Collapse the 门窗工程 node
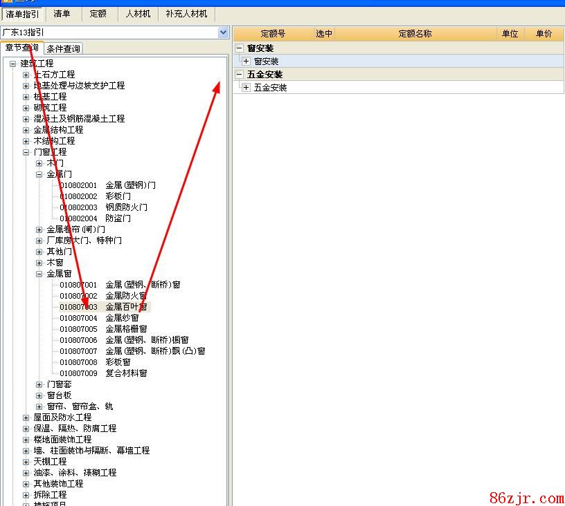 click(x=26, y=152)
